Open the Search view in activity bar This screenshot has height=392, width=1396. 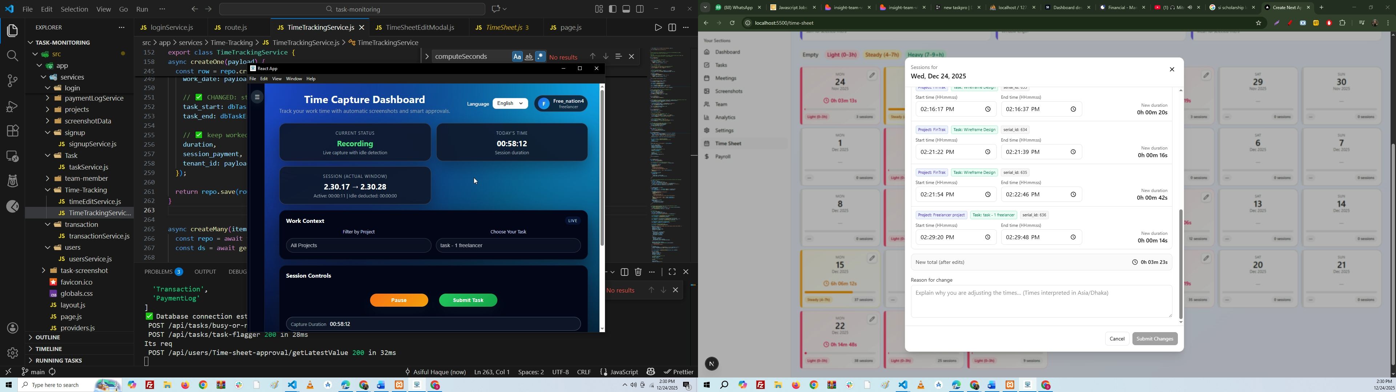point(12,56)
